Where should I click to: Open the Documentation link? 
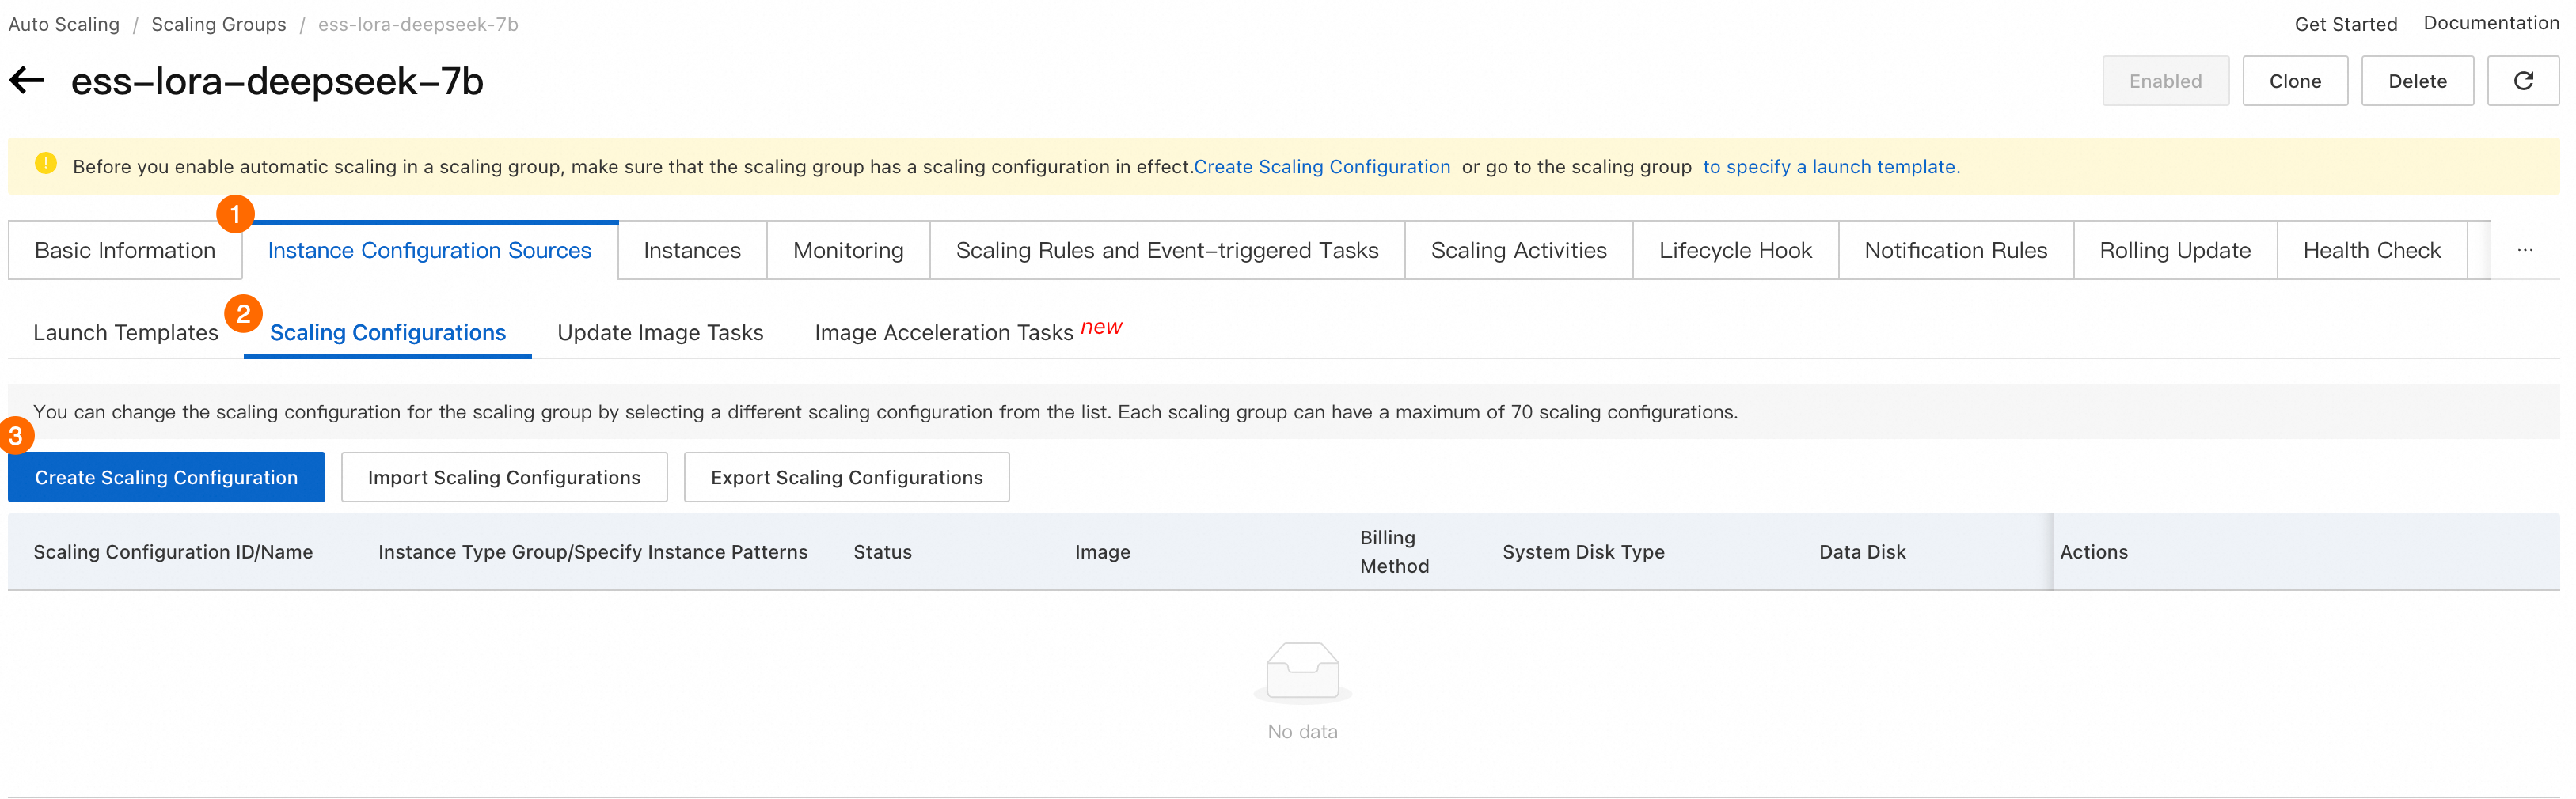click(x=2491, y=23)
